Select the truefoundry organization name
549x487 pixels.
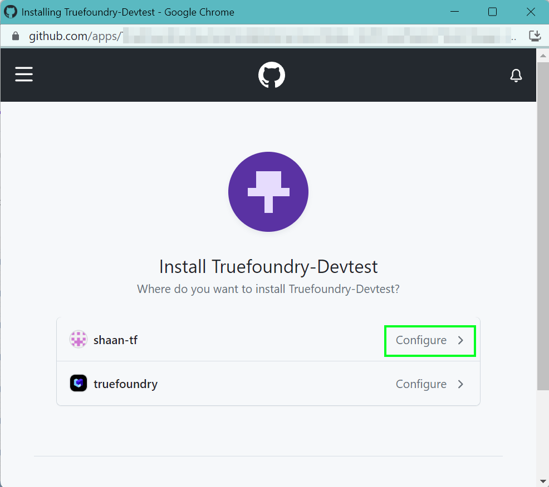pos(125,384)
